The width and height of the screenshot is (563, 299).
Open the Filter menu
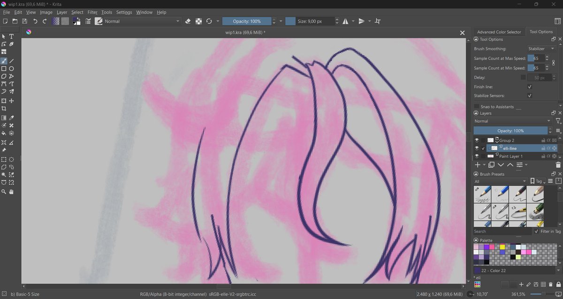click(92, 12)
